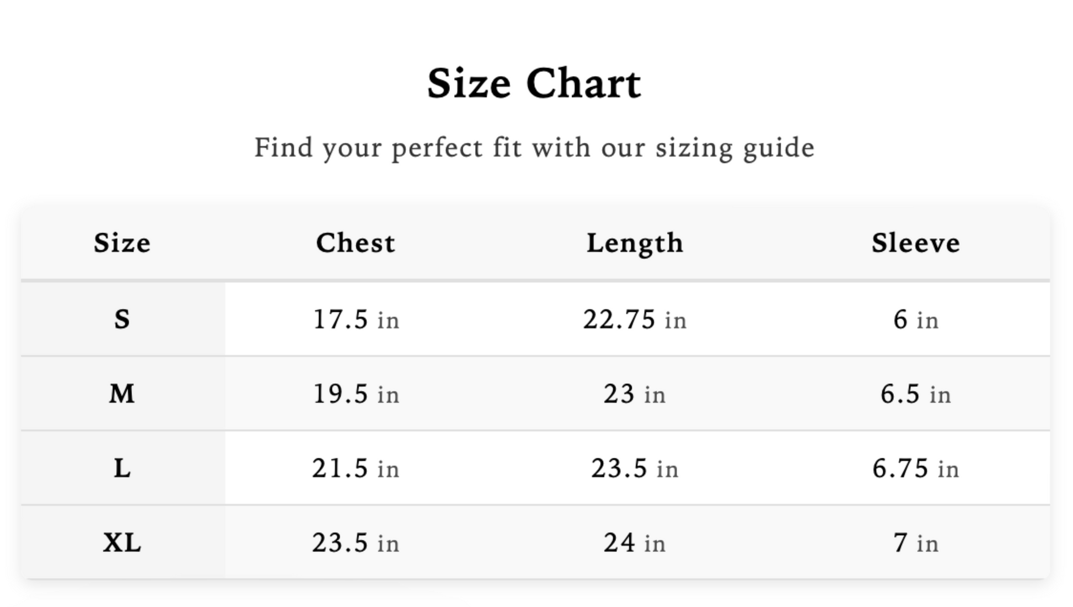1073x607 pixels.
Task: Select the Size column header
Action: [122, 243]
